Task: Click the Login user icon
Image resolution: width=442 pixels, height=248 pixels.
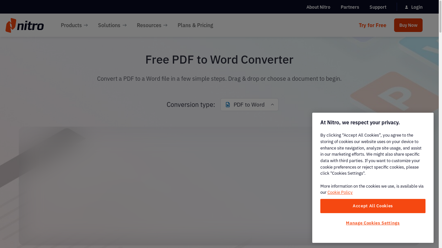Action: point(406,7)
